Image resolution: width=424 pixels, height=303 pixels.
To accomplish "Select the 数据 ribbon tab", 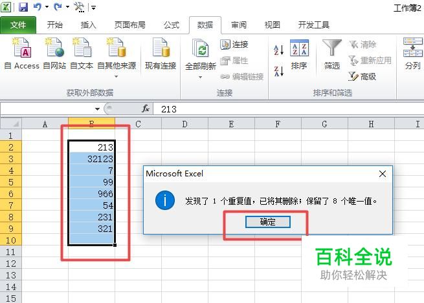I will tap(205, 25).
